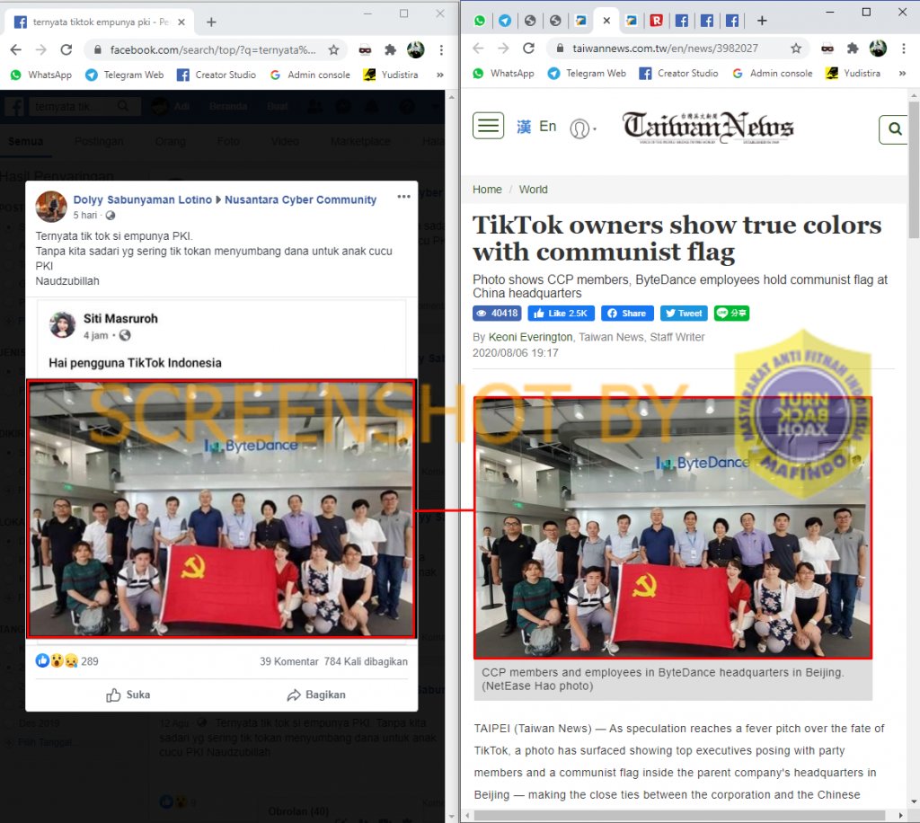This screenshot has width=920, height=823.
Task: Click Siti Masruroh avatar
Action: [63, 325]
